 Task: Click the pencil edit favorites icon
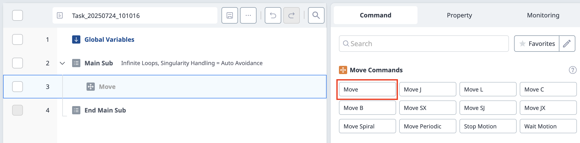tap(567, 44)
